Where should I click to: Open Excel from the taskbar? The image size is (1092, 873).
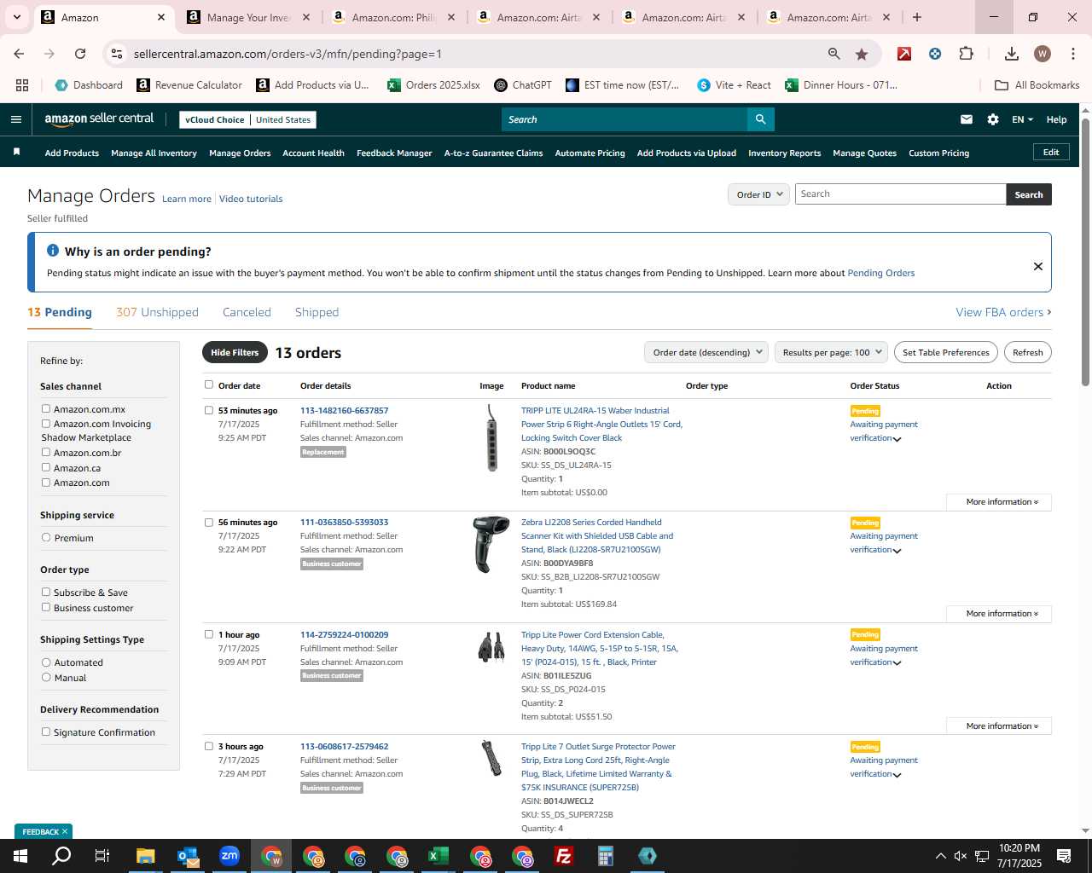(439, 856)
